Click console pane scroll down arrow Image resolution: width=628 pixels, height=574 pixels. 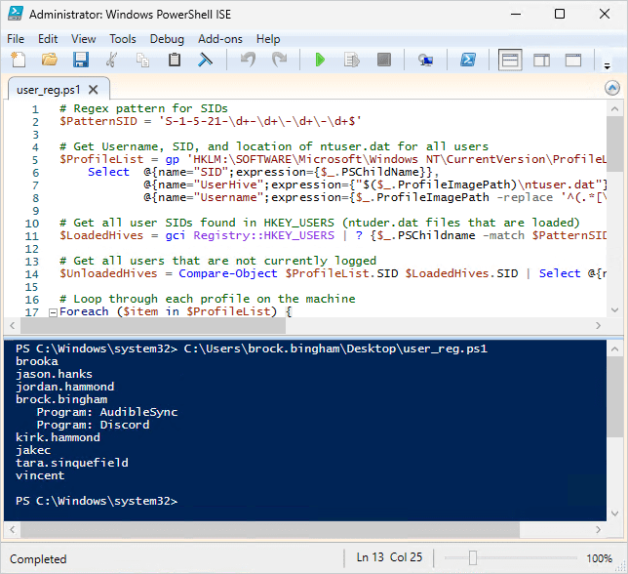point(614,513)
